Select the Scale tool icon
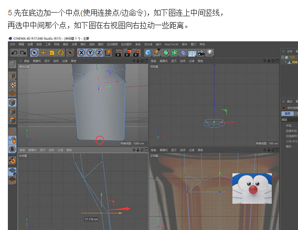This screenshot has width=298, height=230. pos(52,53)
